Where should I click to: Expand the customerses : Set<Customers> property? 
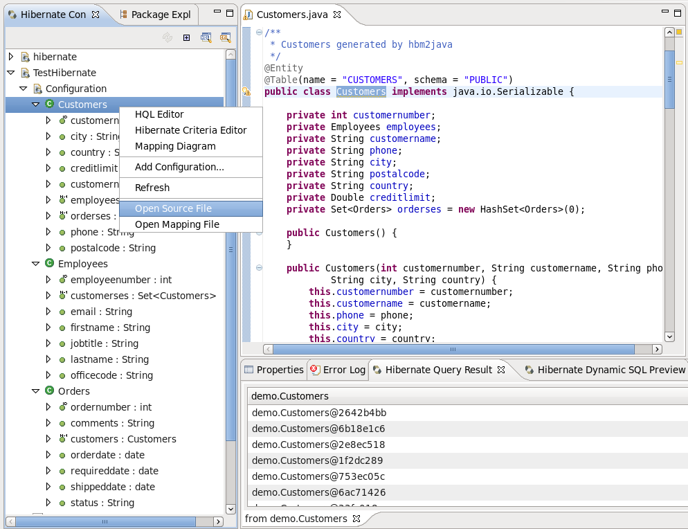coord(48,295)
